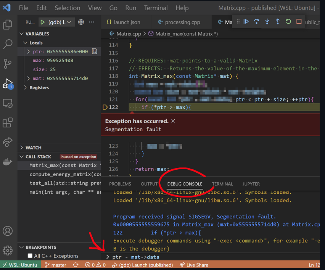Enable the All C++ Exceptions breakpoint

(x=30, y=256)
